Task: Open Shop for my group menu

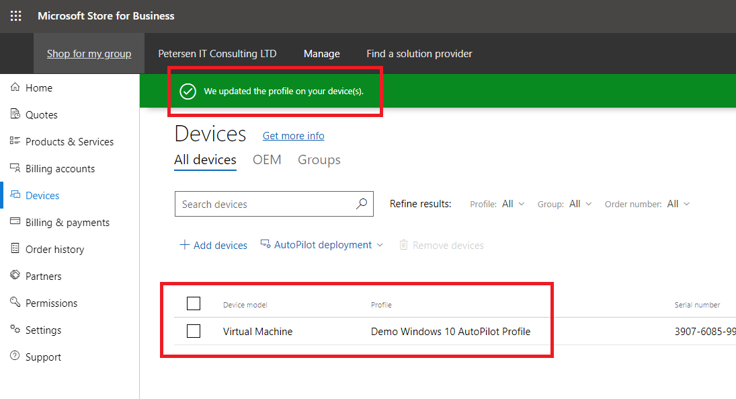Action: pyautogui.click(x=89, y=54)
